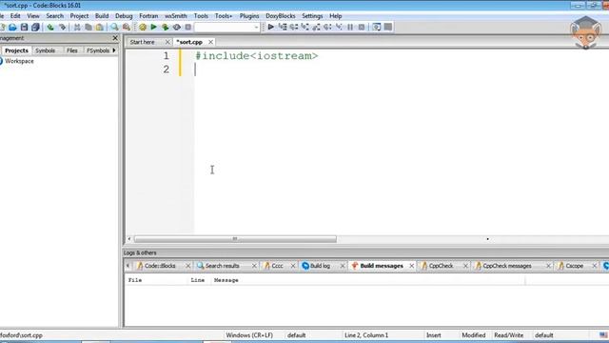Image resolution: width=609 pixels, height=343 pixels.
Task: Open the Fortran menu
Action: (148, 16)
